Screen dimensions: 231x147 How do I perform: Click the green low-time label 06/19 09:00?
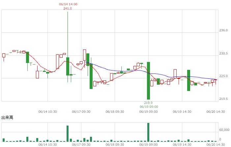pyautogui.click(x=149, y=107)
